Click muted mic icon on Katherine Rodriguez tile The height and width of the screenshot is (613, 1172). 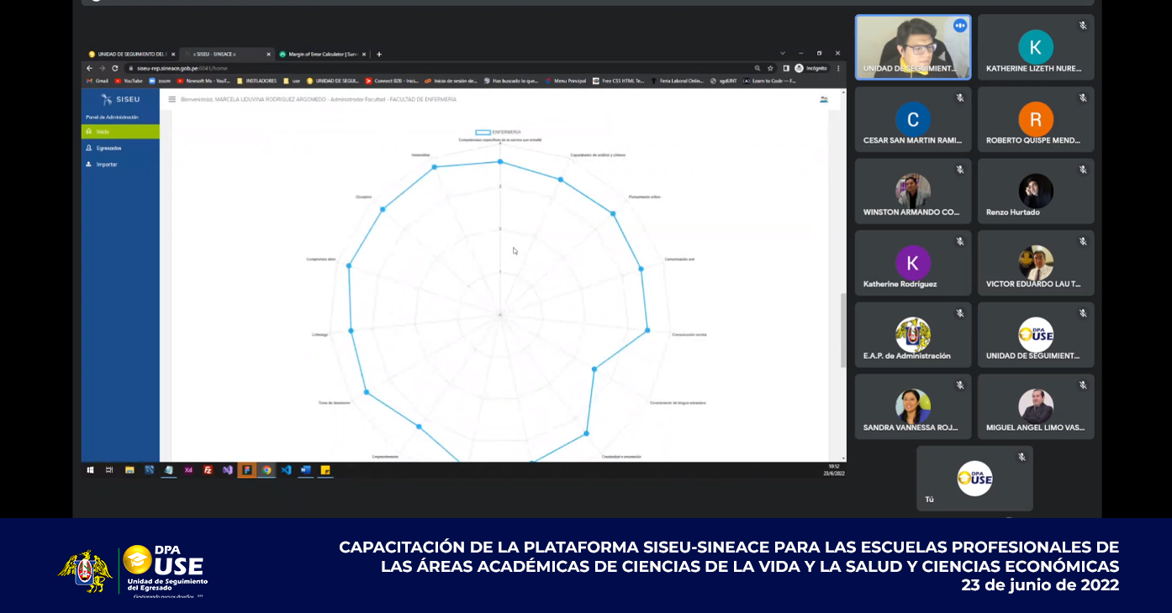pos(959,241)
